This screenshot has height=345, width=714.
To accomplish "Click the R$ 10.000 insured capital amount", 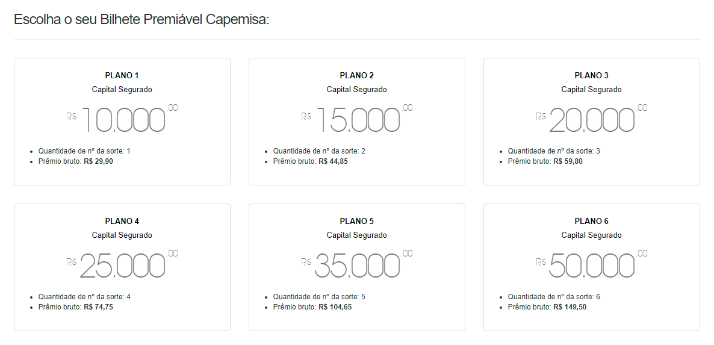I will [x=122, y=119].
